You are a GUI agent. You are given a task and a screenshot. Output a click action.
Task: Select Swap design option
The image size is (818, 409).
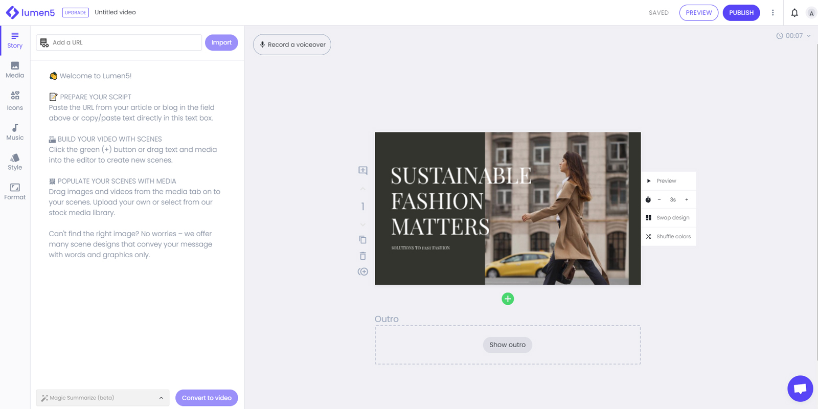[x=669, y=218]
